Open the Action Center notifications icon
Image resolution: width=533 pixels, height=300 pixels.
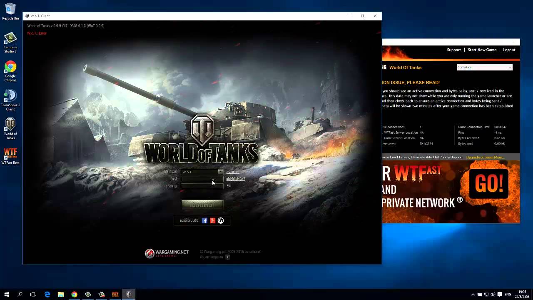tap(500, 294)
